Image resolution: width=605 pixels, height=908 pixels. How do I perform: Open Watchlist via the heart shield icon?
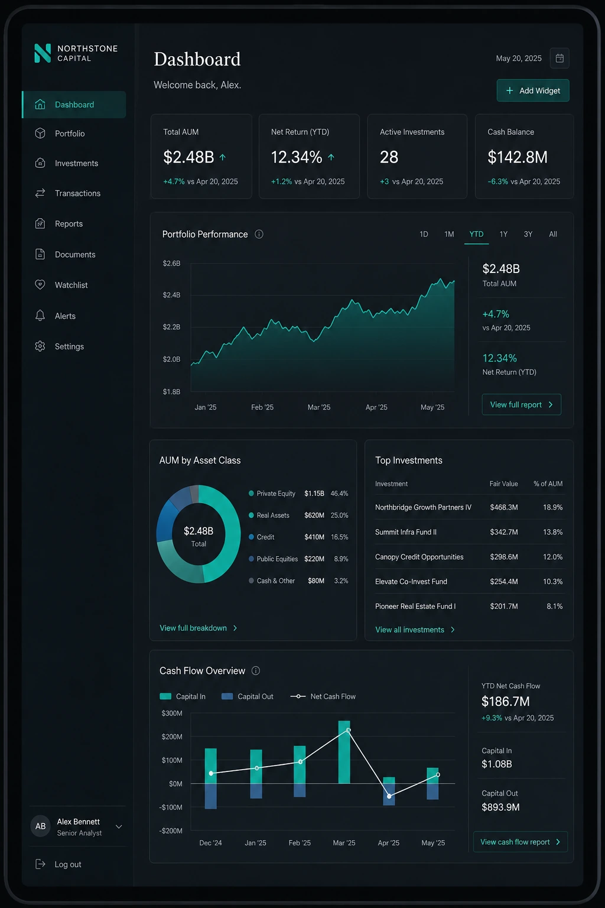tap(40, 284)
